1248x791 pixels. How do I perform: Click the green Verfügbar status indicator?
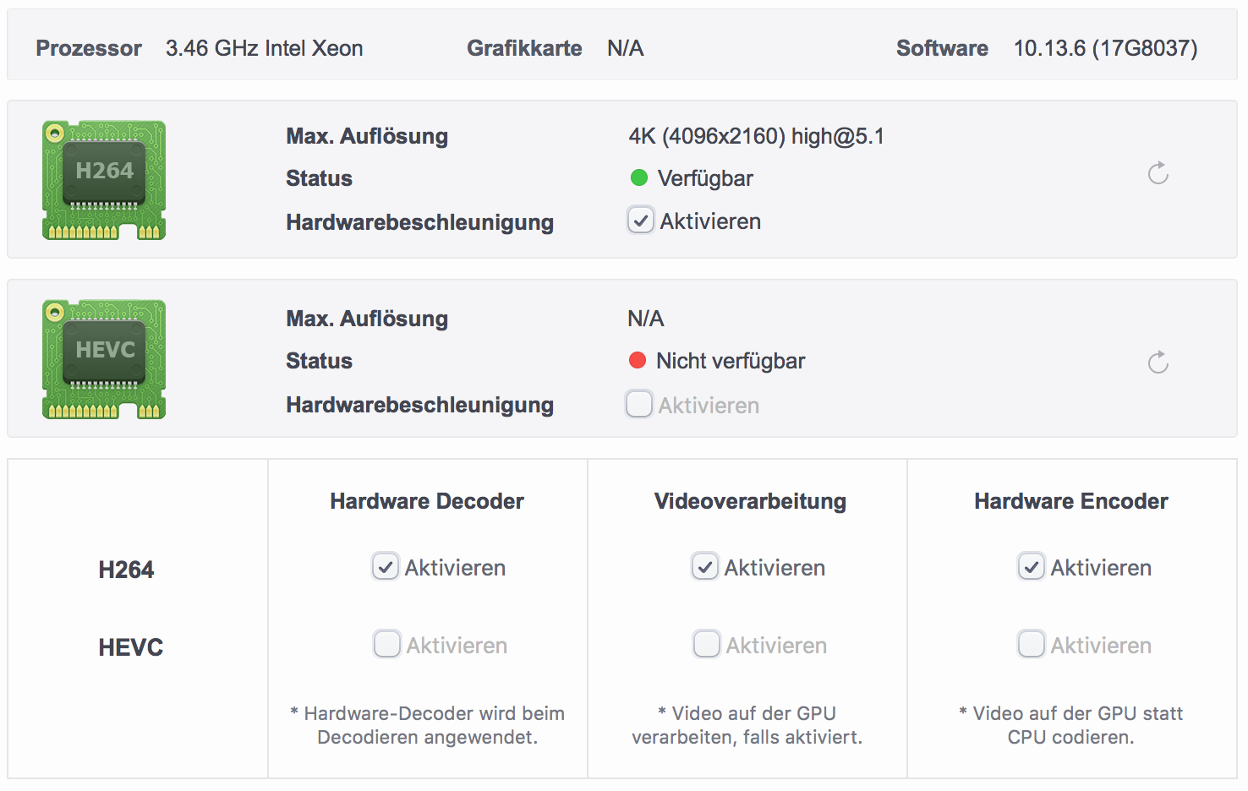(639, 177)
